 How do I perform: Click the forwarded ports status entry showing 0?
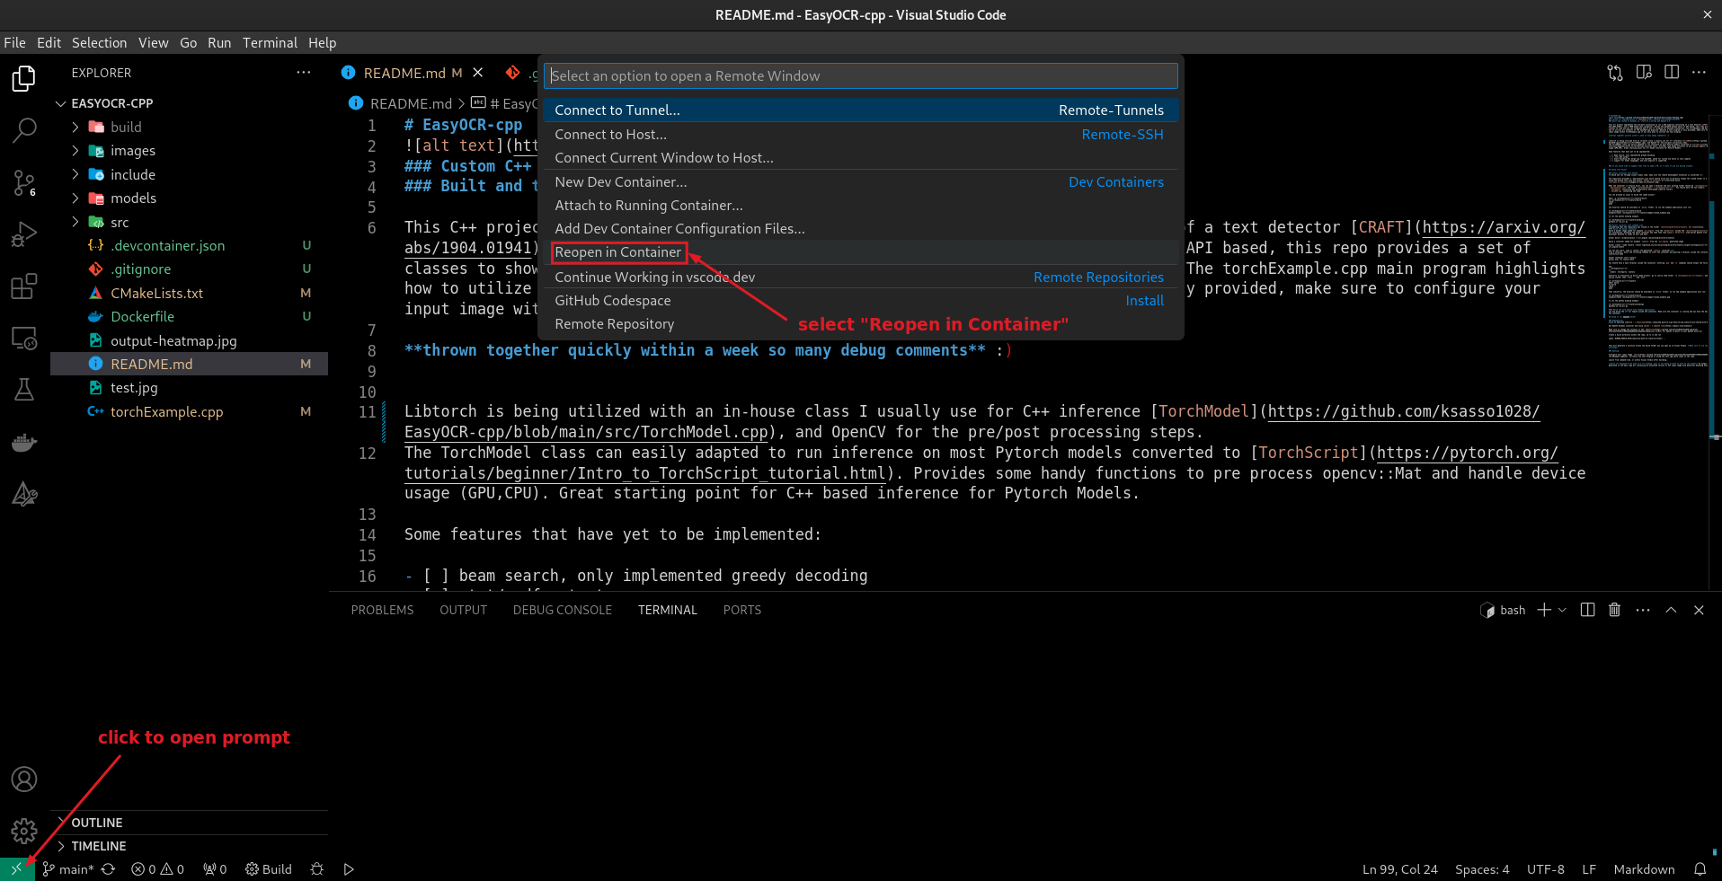pos(215,869)
